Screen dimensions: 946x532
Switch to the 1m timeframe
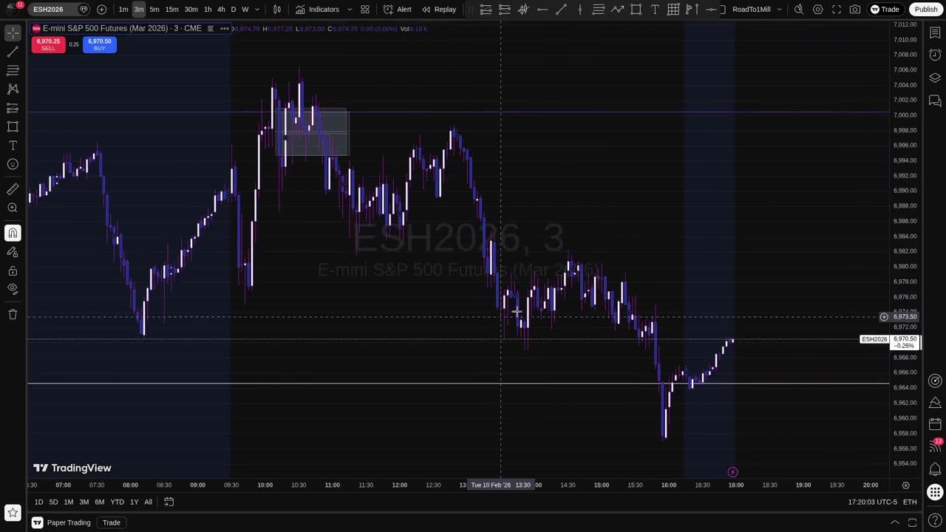(x=123, y=10)
